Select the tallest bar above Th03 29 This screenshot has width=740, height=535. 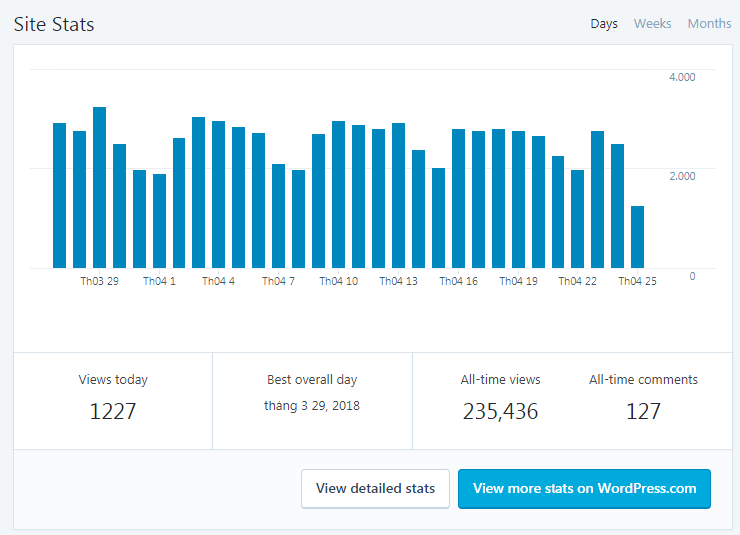pos(99,187)
